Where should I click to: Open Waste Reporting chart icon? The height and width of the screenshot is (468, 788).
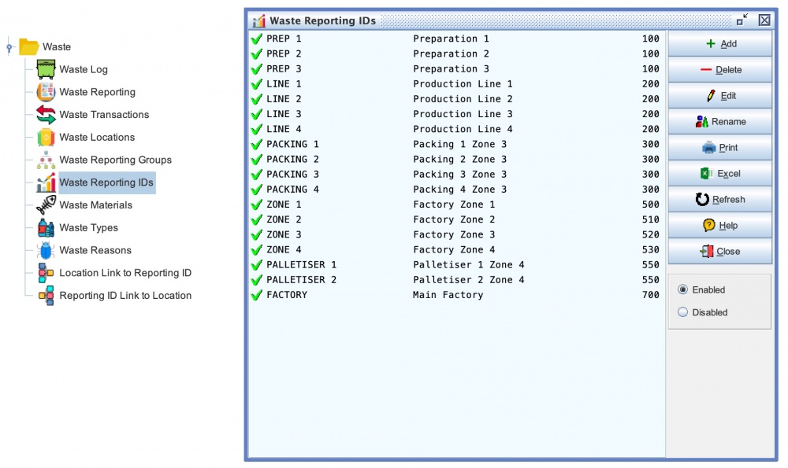[46, 92]
